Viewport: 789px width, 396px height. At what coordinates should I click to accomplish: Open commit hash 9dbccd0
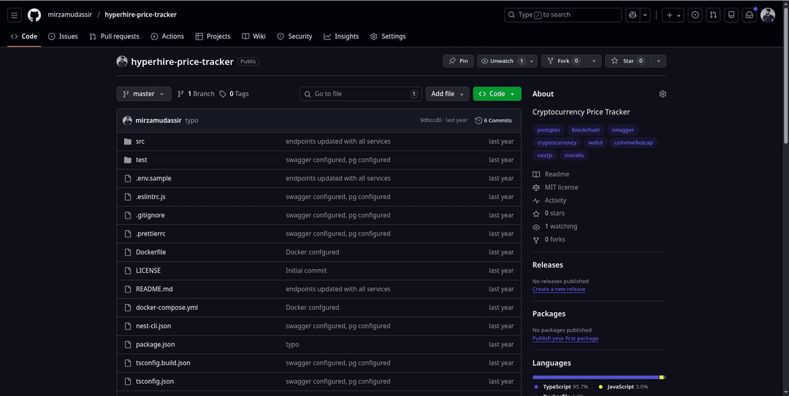coord(431,120)
